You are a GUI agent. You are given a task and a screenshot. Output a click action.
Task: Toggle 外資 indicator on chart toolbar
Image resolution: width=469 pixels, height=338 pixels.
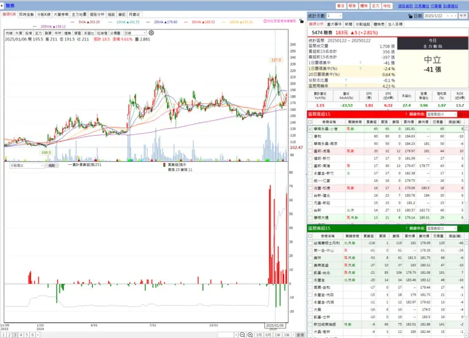coord(18,33)
